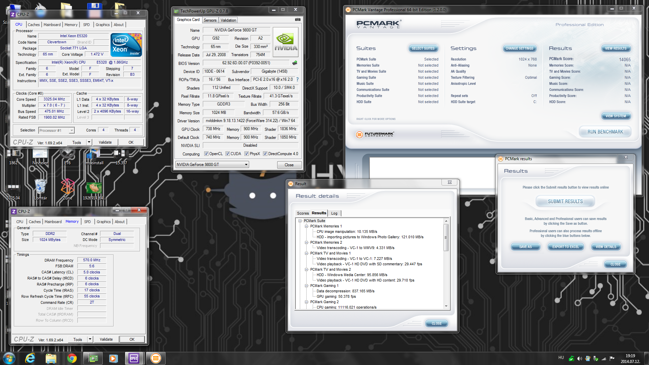Open the NVIDIA GeForce 9800 GT card dropdown
This screenshot has width=649, height=365.
(x=212, y=165)
